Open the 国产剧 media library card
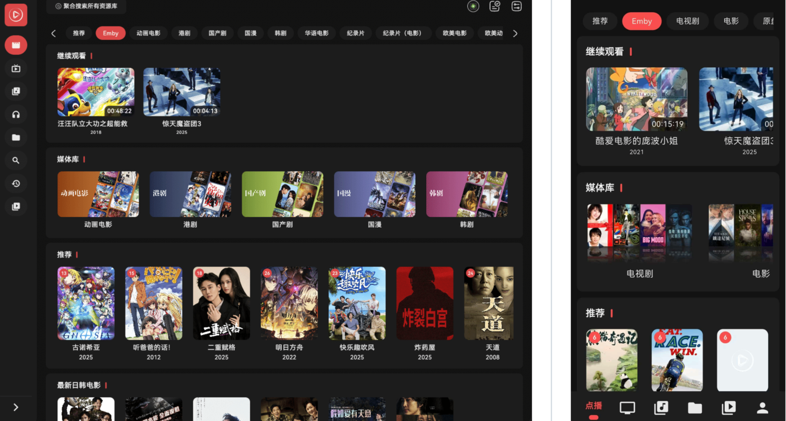The image size is (786, 421). 282,195
